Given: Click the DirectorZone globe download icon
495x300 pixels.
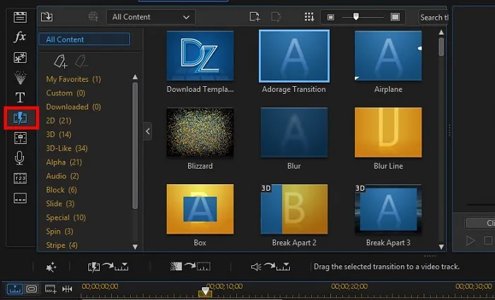Looking at the screenshot, I should click(93, 16).
